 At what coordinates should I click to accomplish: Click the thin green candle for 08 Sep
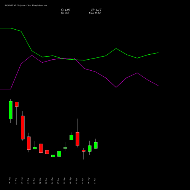coord(65,148)
